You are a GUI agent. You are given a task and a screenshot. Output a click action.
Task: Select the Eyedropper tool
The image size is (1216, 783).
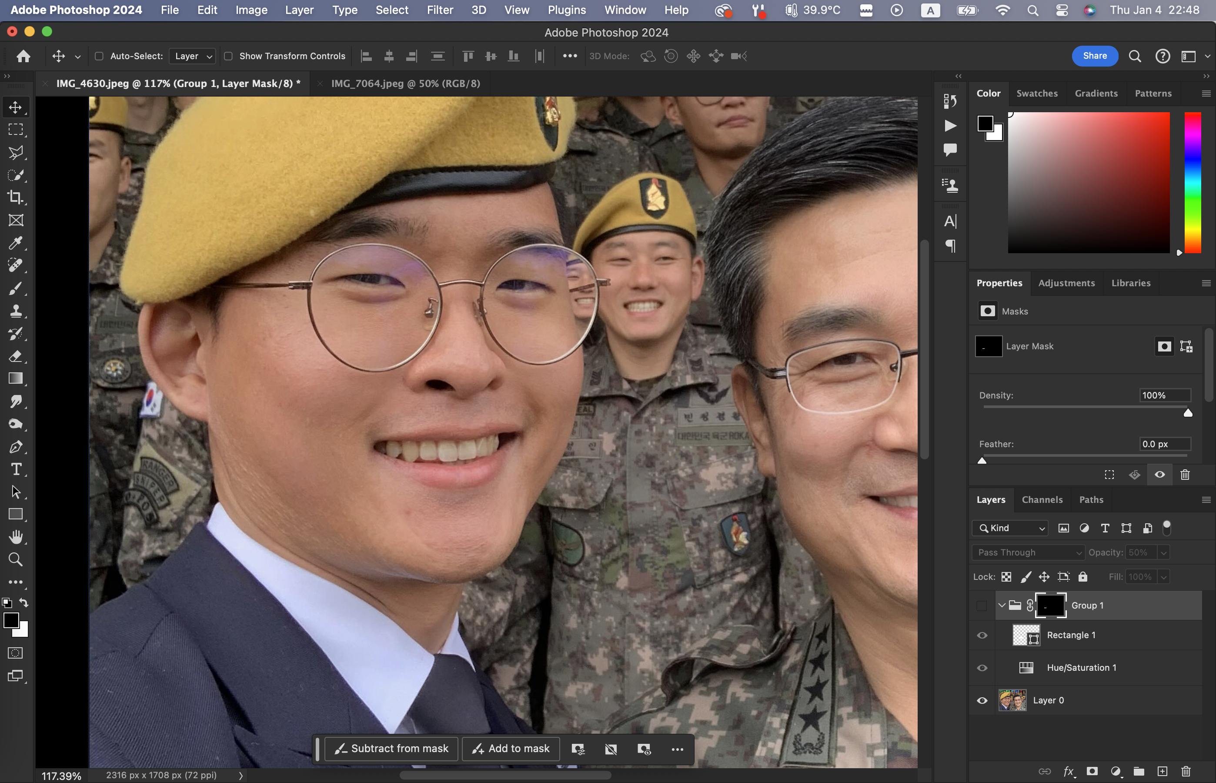(15, 243)
